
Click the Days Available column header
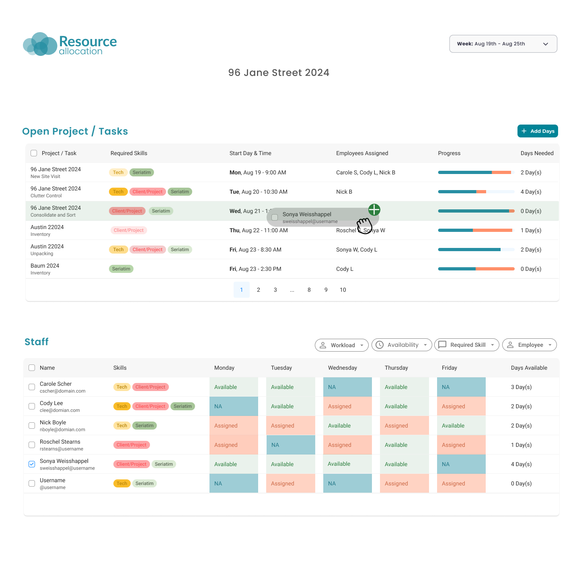coord(529,368)
